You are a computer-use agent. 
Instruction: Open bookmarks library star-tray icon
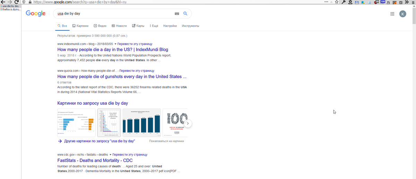click(x=350, y=2)
